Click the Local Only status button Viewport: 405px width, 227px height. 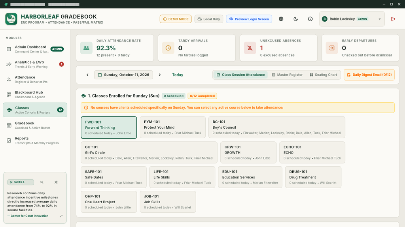[x=209, y=19]
